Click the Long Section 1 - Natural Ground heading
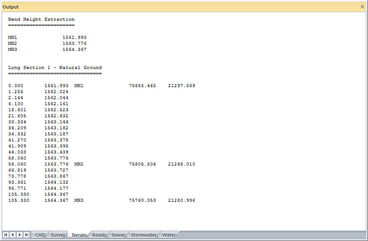The width and height of the screenshot is (368, 241). click(x=55, y=68)
